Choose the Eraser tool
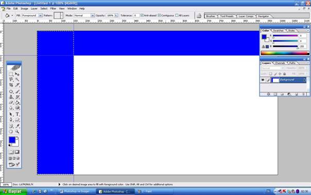Screen dimensions: 311x195 11,102
